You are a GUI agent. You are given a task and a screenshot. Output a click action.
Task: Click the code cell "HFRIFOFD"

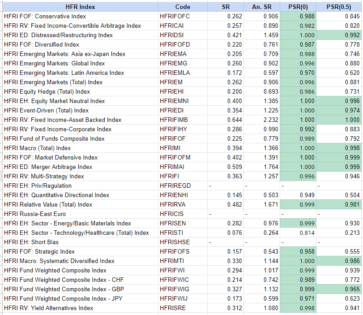click(183, 44)
